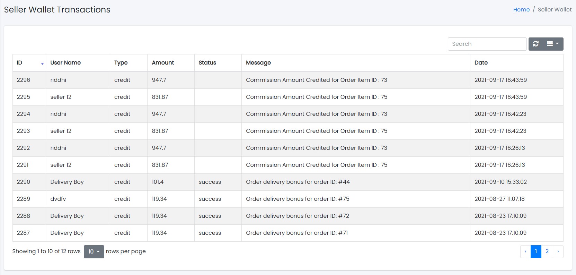Click the Search input field

(487, 44)
